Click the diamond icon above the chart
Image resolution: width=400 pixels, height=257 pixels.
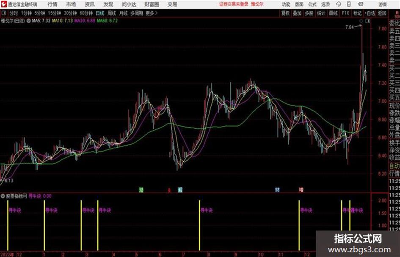[361, 21]
